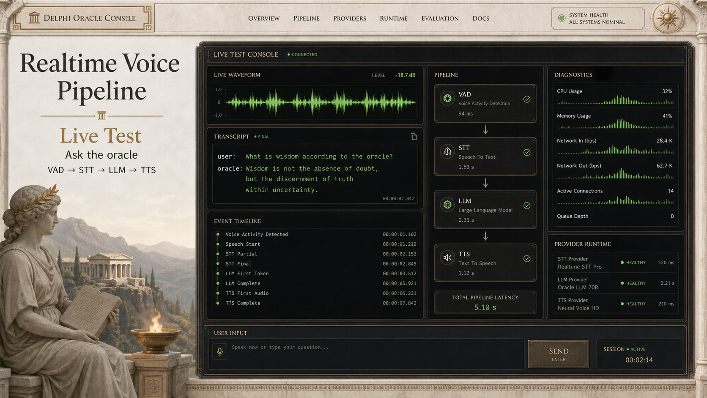Image resolution: width=707 pixels, height=398 pixels.
Task: Click the LLM stage icon
Action: point(447,205)
